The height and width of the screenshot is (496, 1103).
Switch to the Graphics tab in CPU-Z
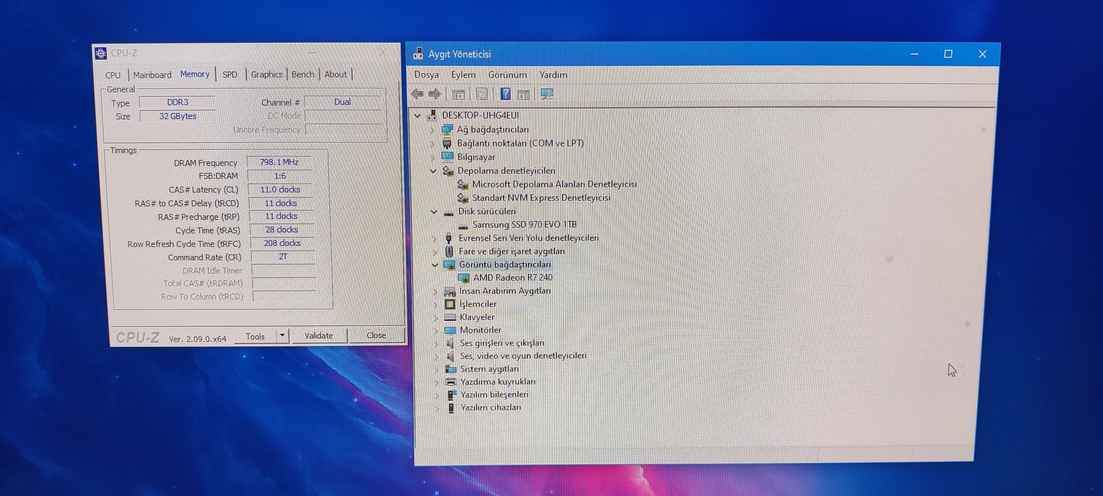[x=267, y=74]
